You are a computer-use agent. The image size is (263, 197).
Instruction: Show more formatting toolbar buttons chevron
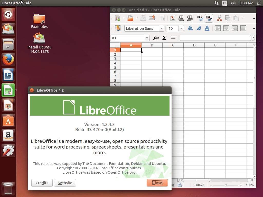pos(253,28)
